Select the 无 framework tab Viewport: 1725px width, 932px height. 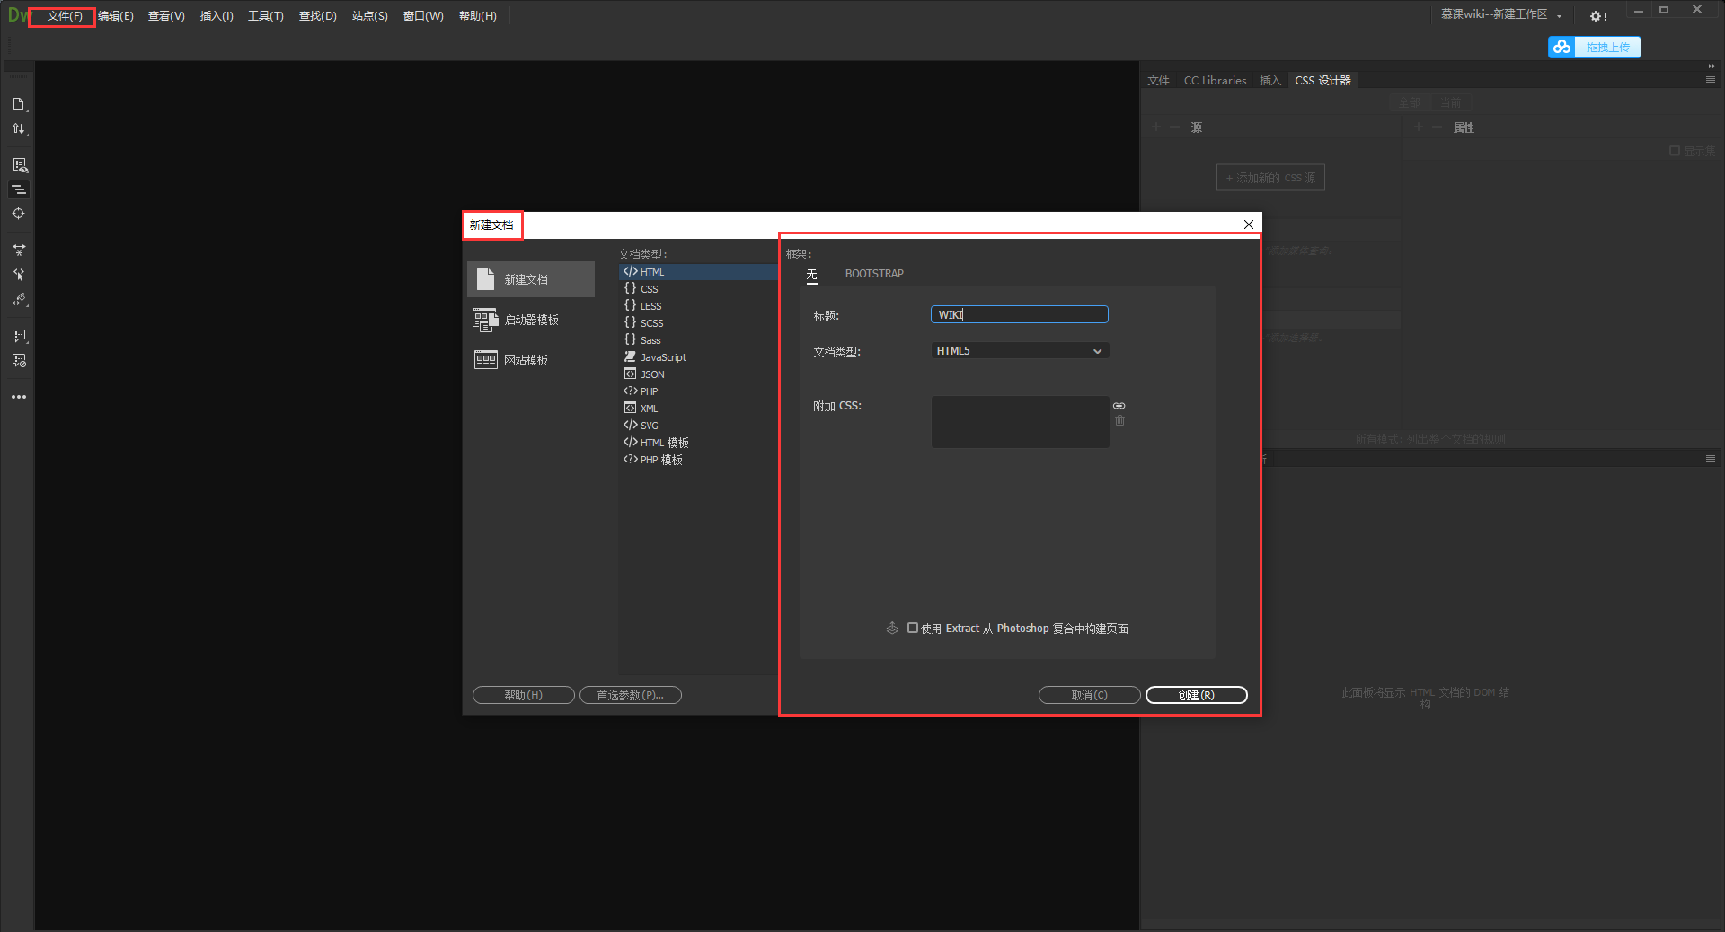[812, 275]
